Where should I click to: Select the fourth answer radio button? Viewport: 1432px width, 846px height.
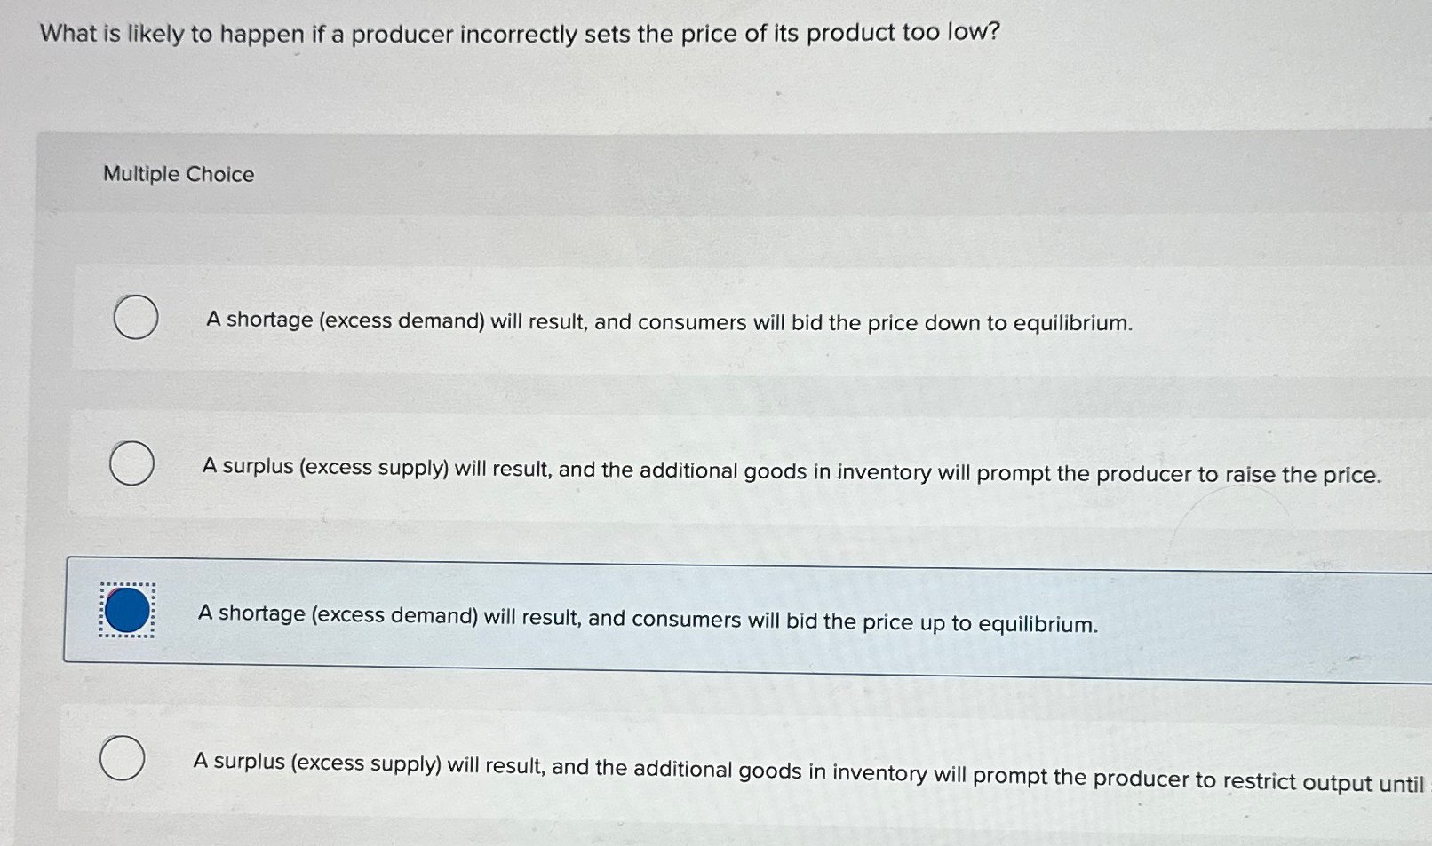pyautogui.click(x=124, y=757)
